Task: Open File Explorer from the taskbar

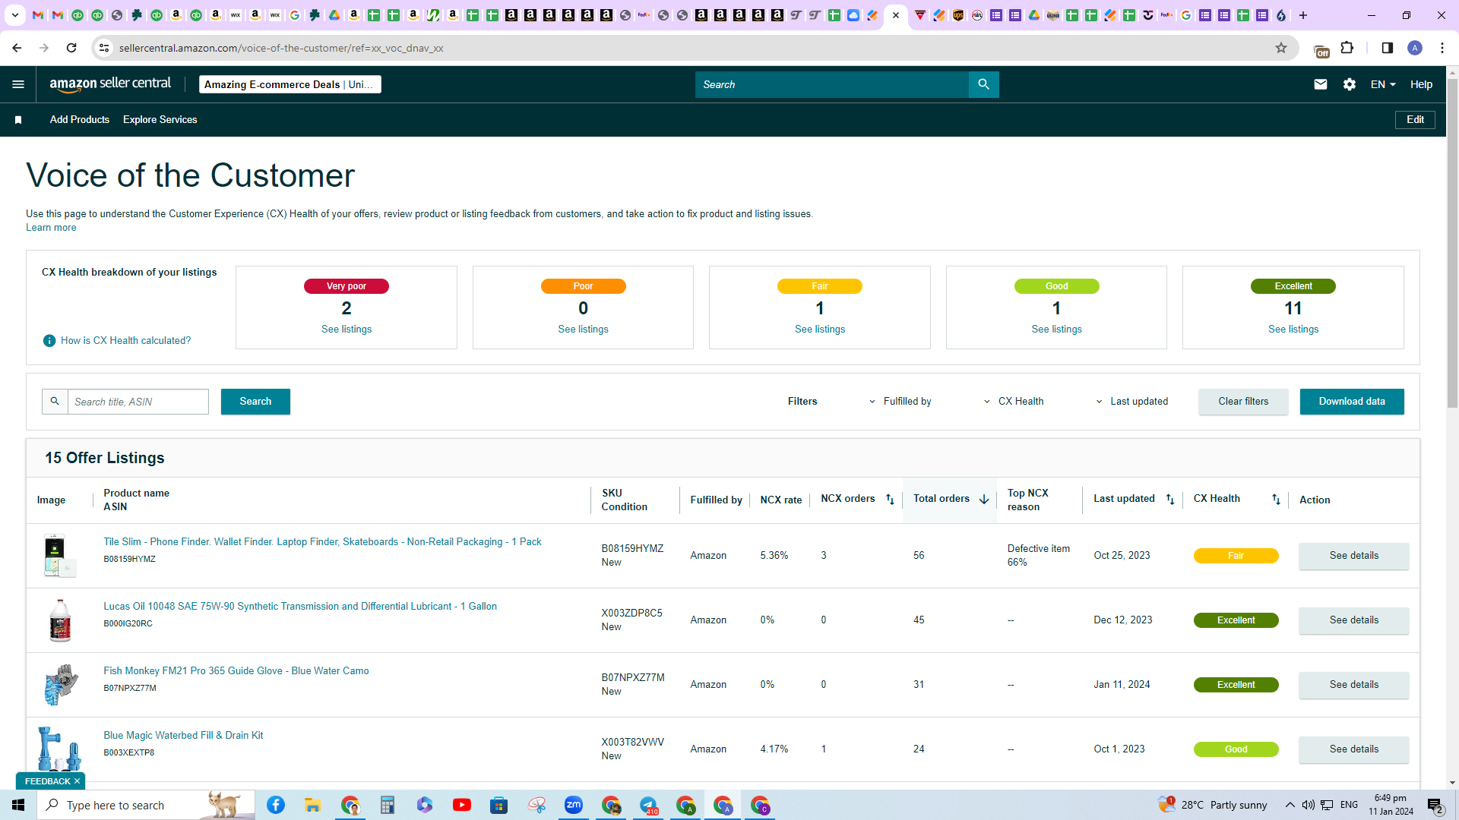Action: click(312, 805)
